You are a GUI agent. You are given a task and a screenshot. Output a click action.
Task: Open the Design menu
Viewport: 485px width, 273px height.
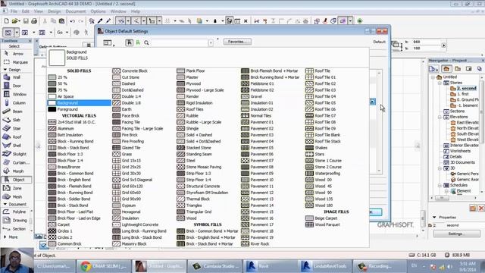pos(54,11)
